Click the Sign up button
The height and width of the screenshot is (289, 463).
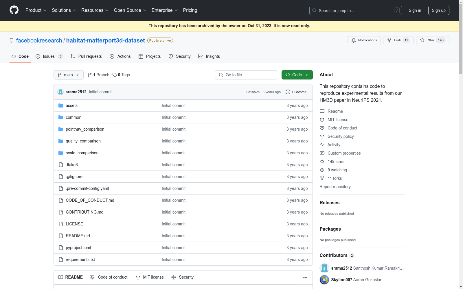439,10
